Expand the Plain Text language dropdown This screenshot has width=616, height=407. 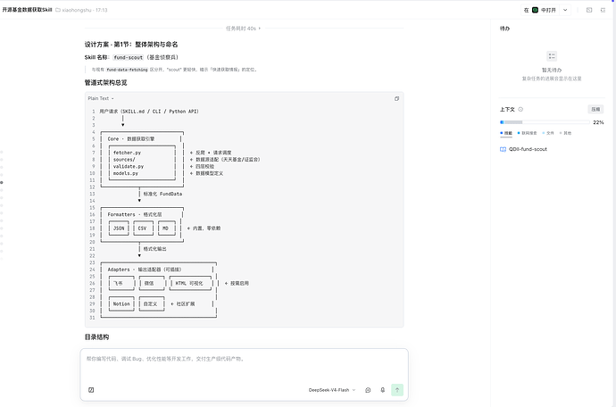[x=101, y=98]
